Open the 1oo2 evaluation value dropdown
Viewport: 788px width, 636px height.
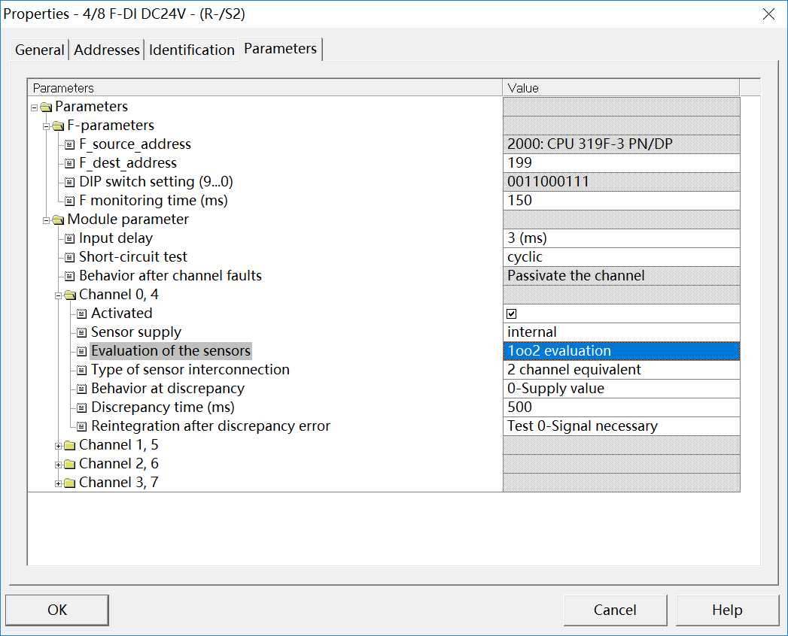pos(621,351)
